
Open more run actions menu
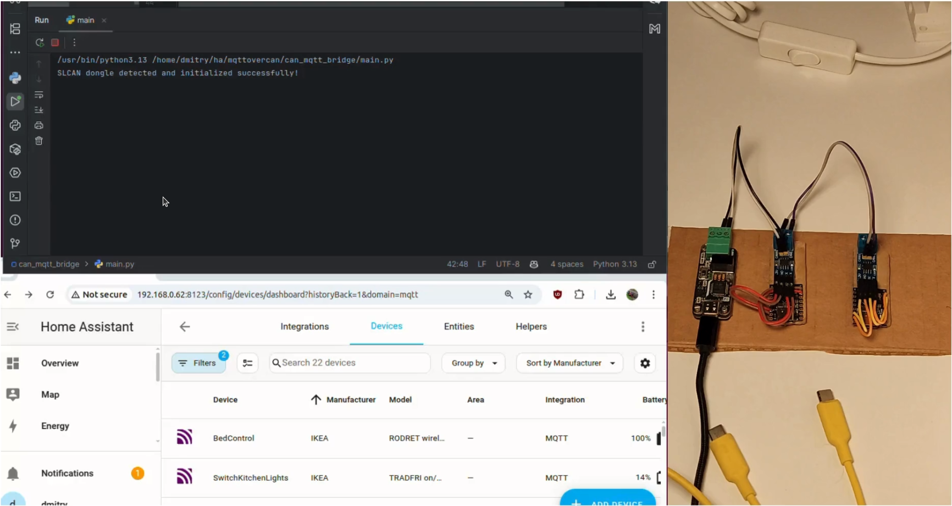coord(74,42)
